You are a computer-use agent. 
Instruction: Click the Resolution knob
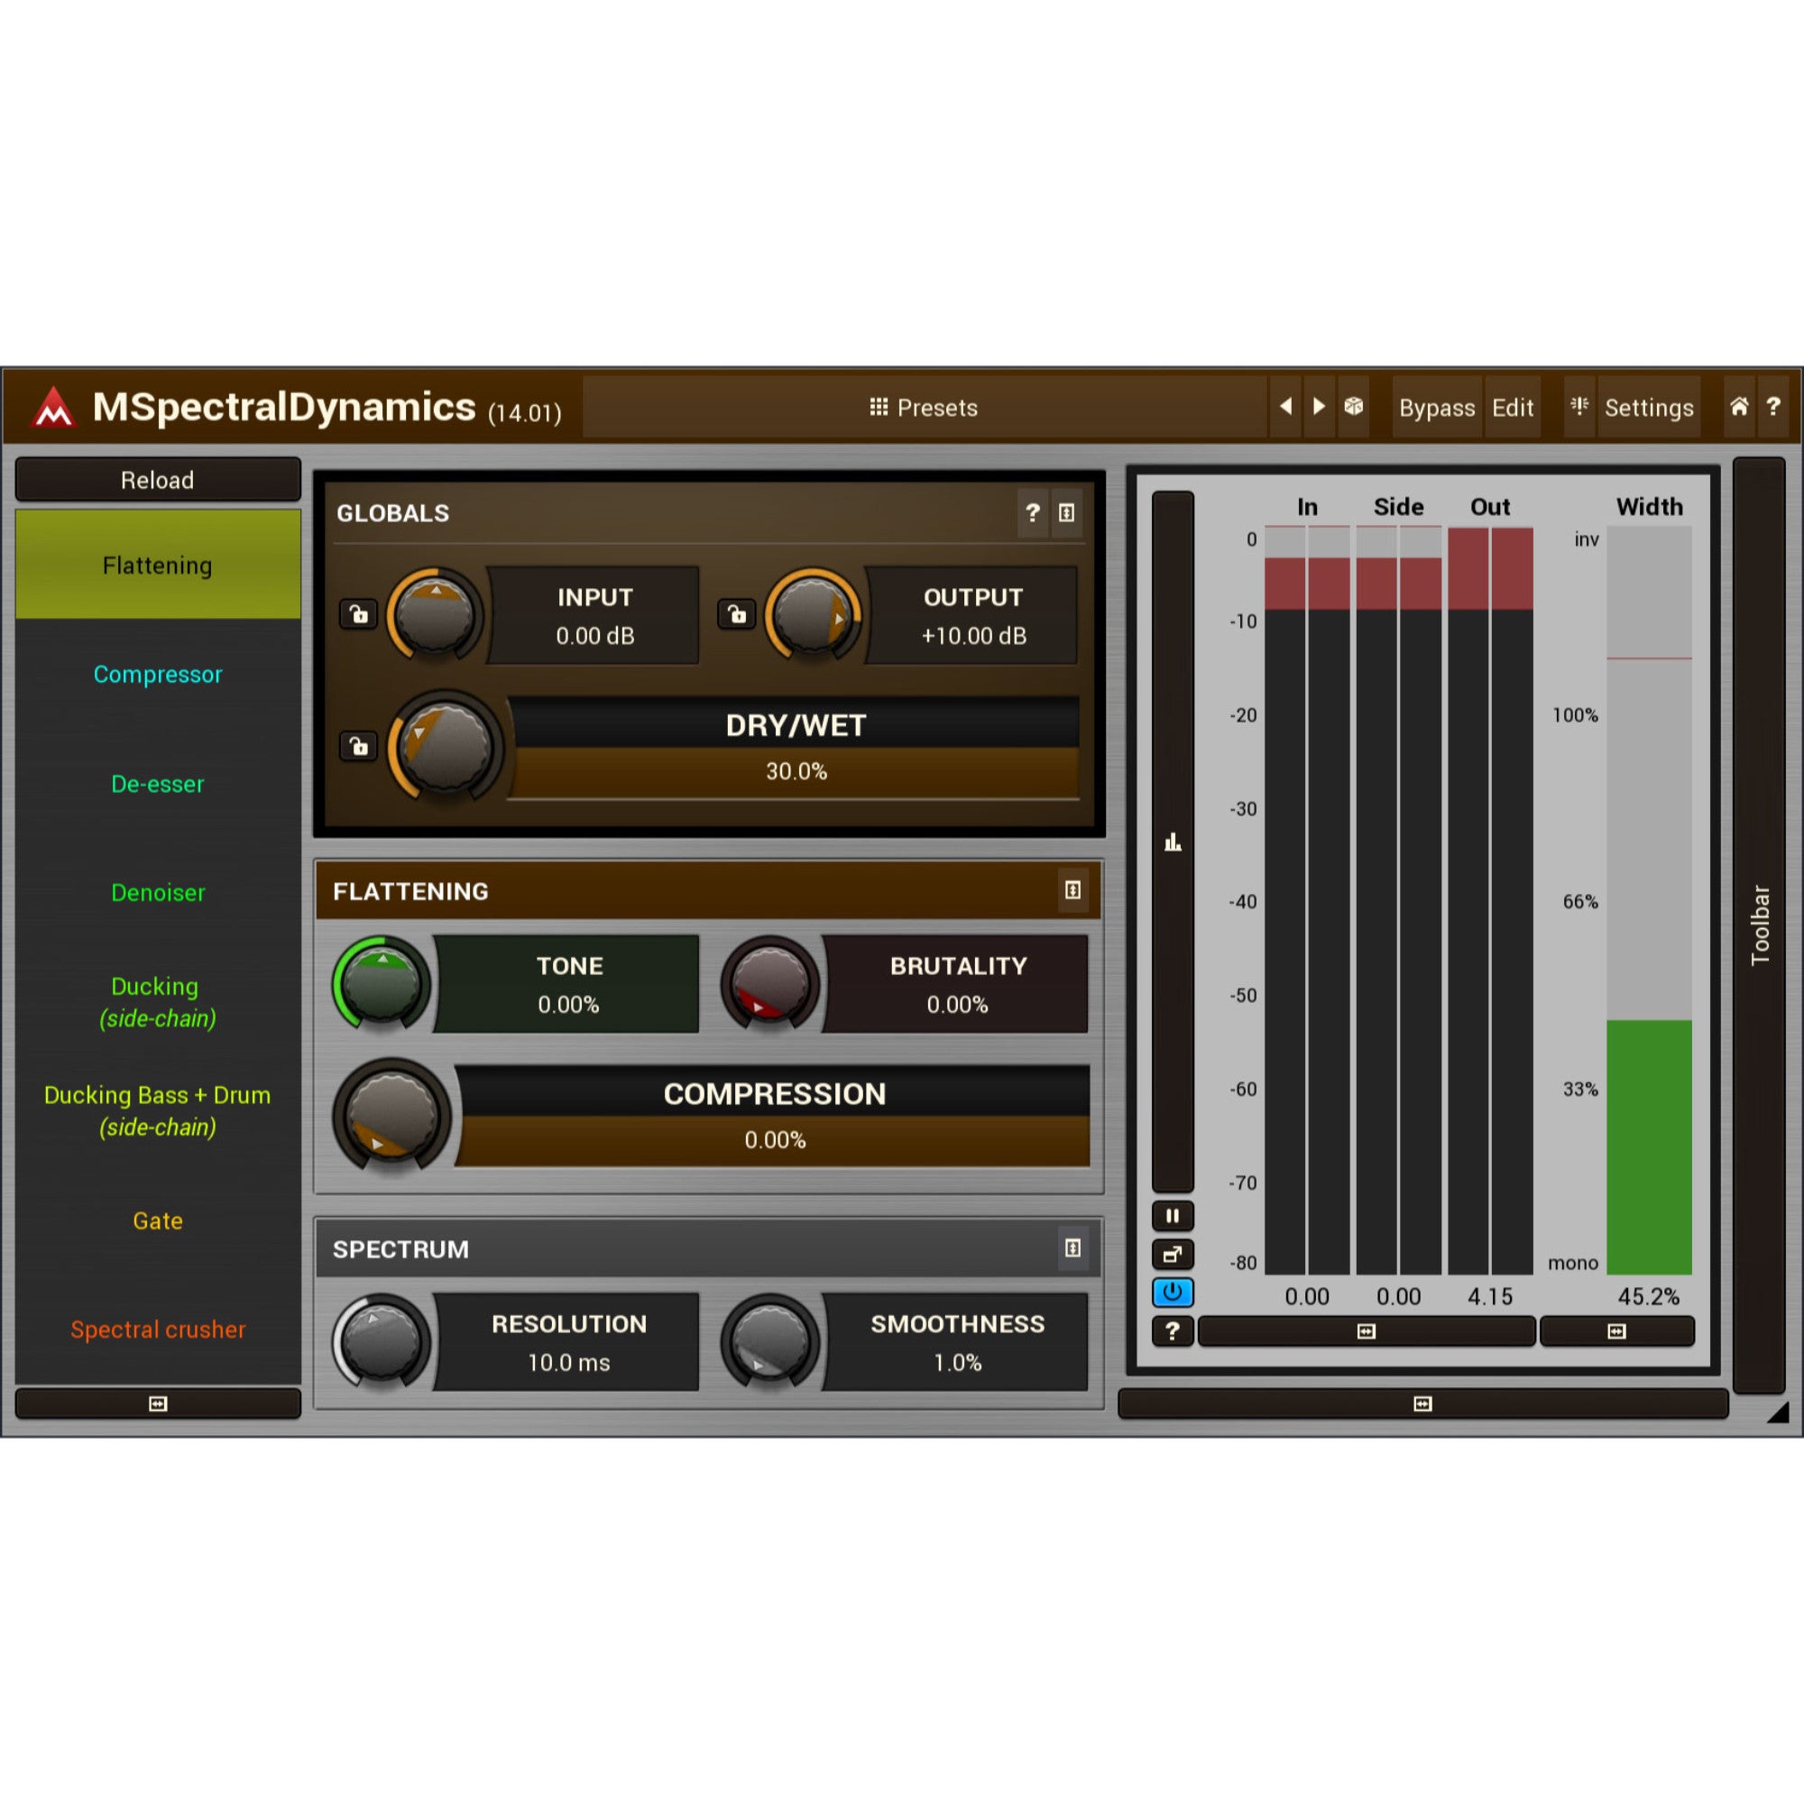click(x=381, y=1342)
